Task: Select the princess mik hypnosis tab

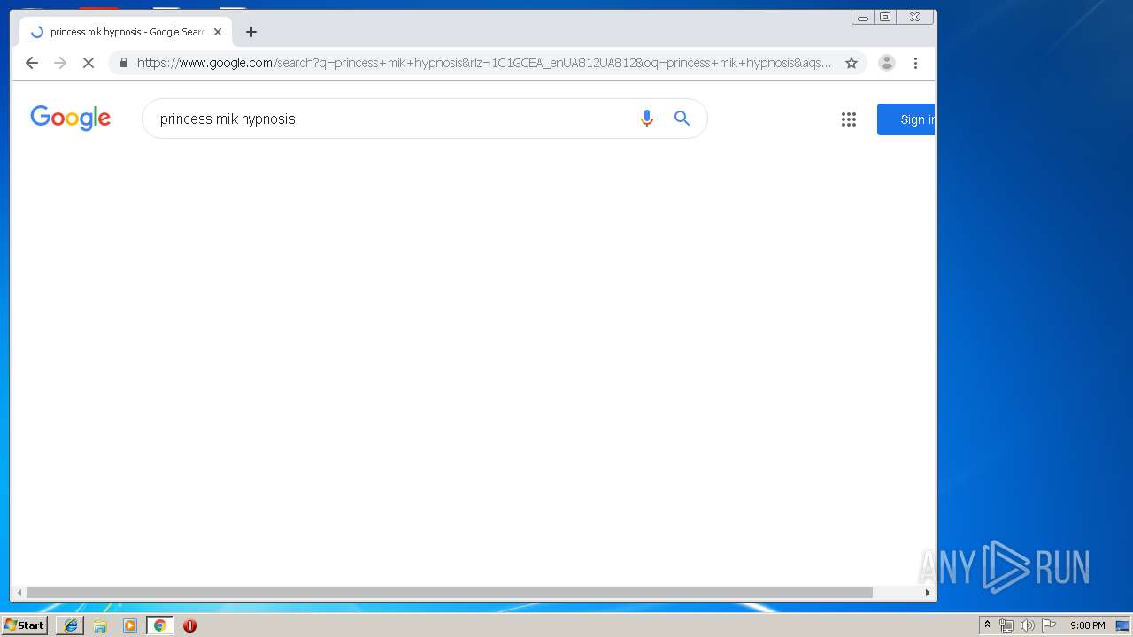Action: coord(126,32)
